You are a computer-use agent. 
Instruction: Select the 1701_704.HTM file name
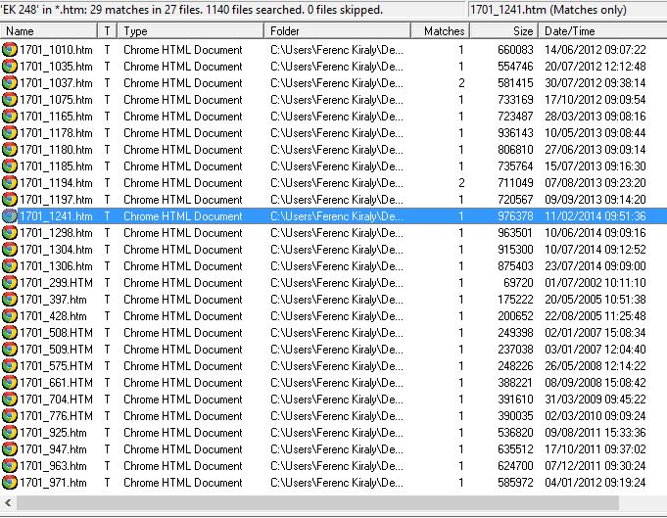56,400
